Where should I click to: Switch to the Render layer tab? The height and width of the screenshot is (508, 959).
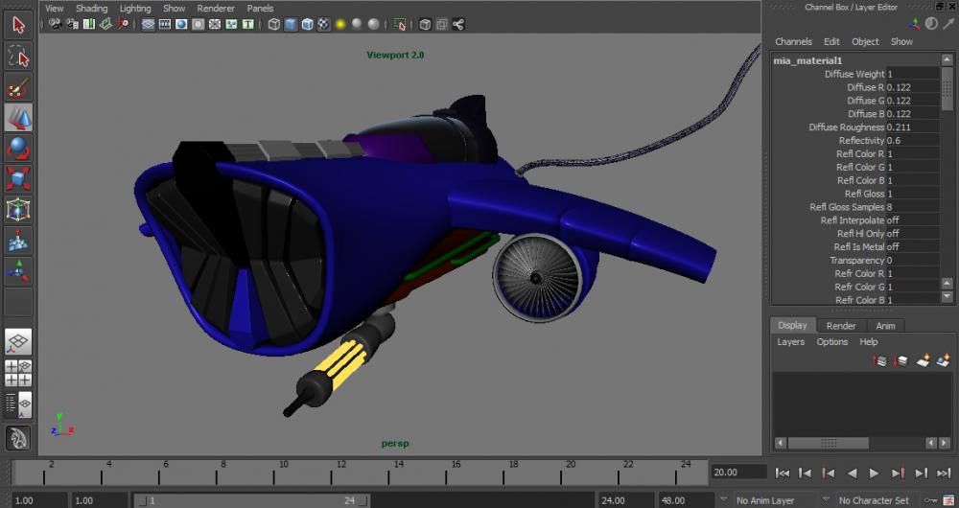(x=841, y=325)
